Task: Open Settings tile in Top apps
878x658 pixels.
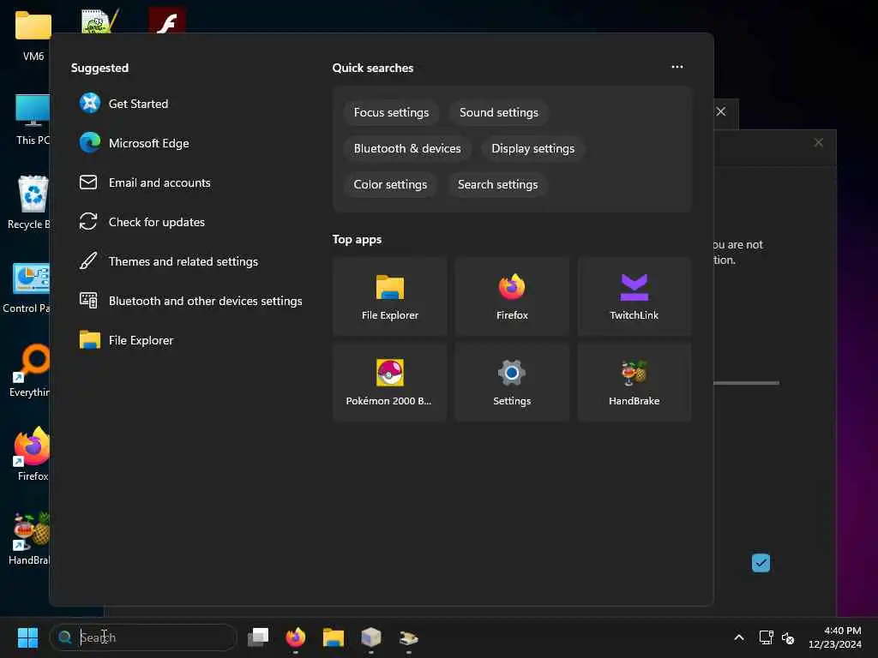Action: [x=512, y=382]
